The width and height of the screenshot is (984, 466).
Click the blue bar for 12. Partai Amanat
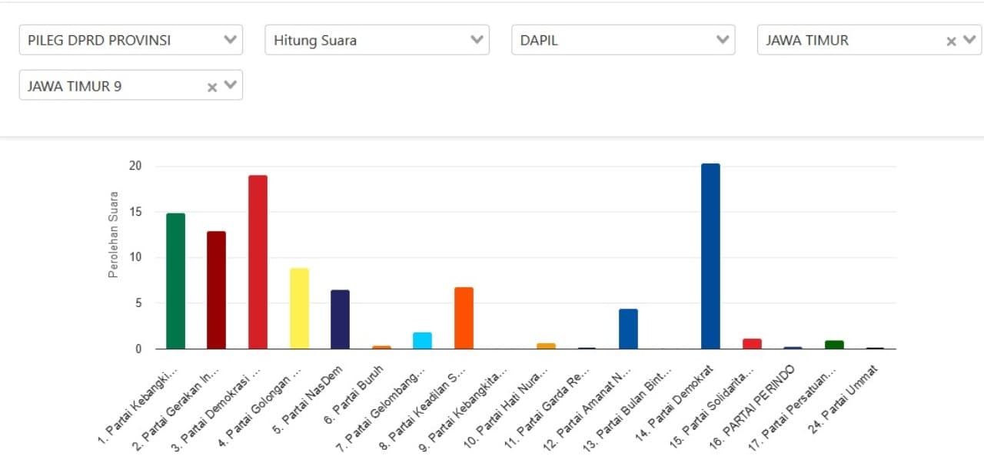pyautogui.click(x=628, y=329)
